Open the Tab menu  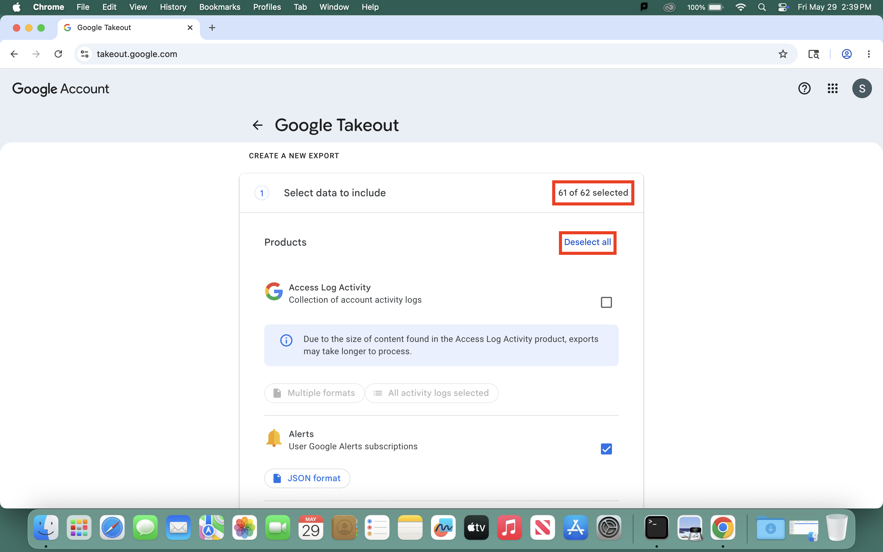coord(300,7)
